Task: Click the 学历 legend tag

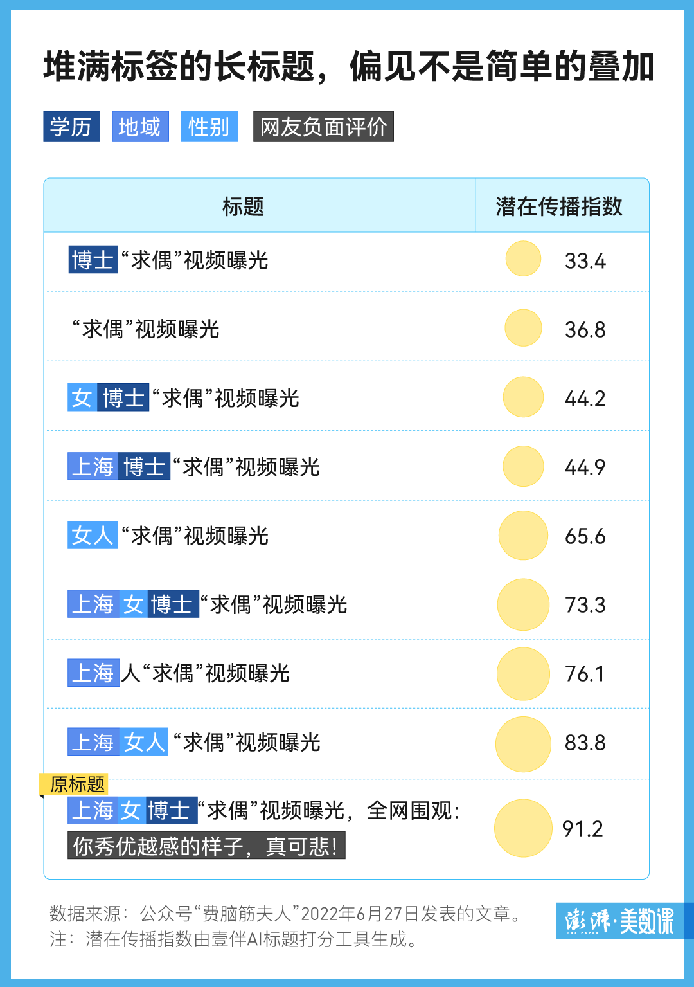Action: click(71, 127)
